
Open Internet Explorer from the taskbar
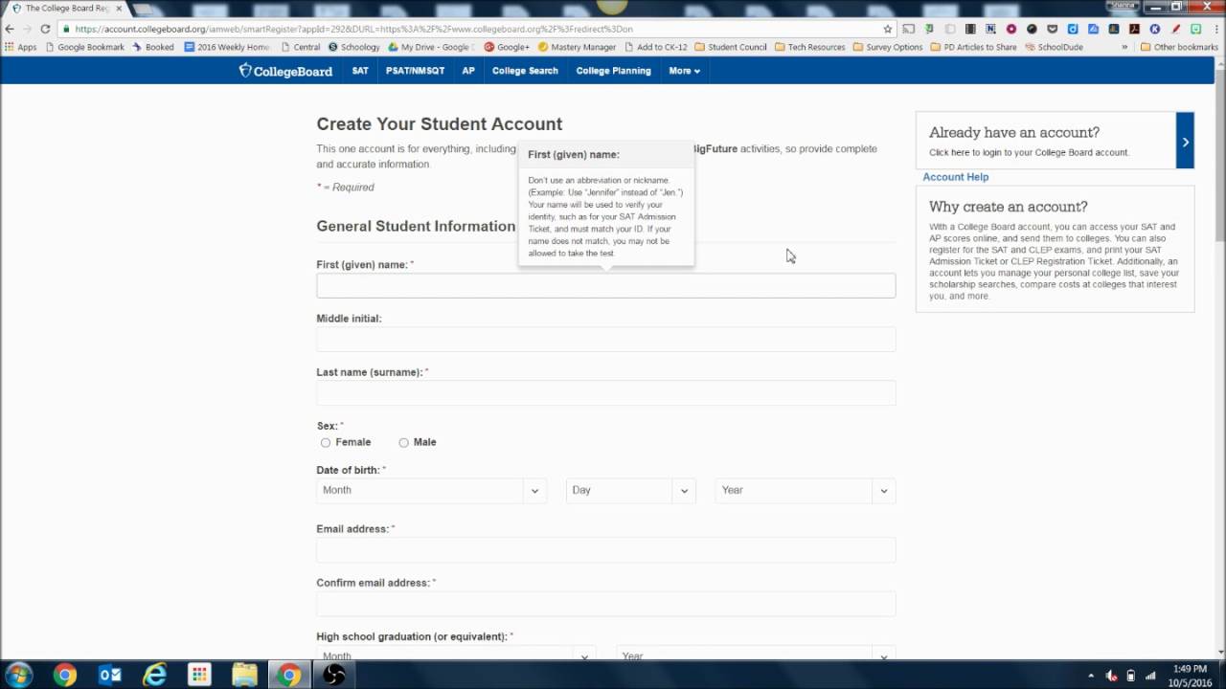click(154, 676)
